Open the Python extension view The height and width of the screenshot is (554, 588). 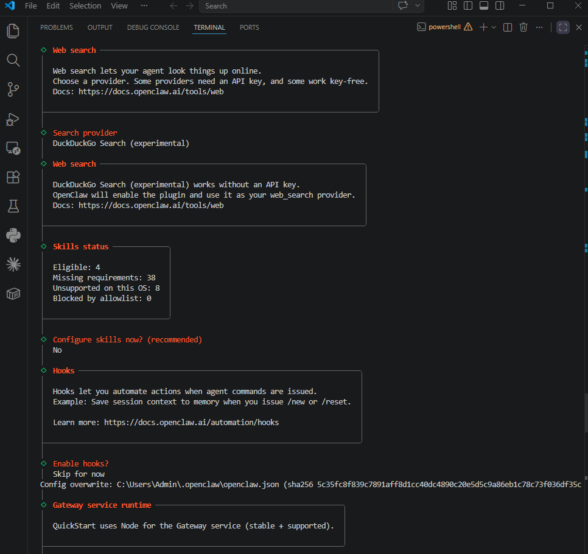13,235
